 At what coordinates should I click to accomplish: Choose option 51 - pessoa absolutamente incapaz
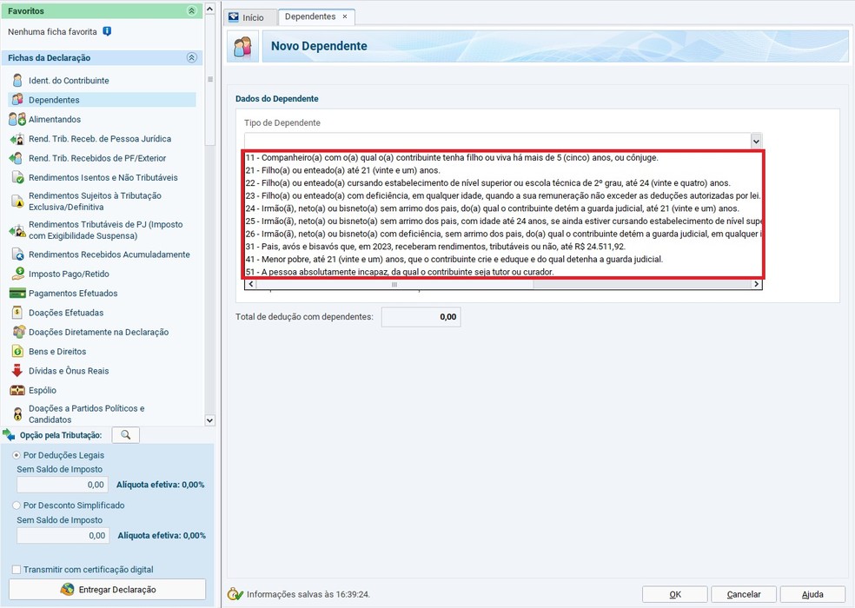(503, 272)
